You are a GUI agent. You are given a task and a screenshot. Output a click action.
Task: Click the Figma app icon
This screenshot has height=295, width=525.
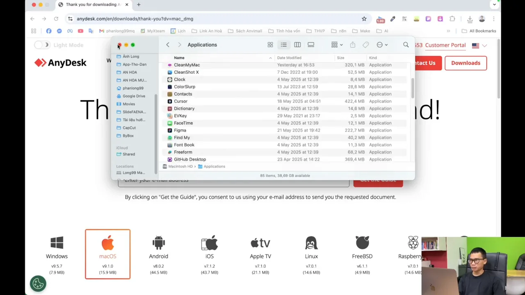170,130
